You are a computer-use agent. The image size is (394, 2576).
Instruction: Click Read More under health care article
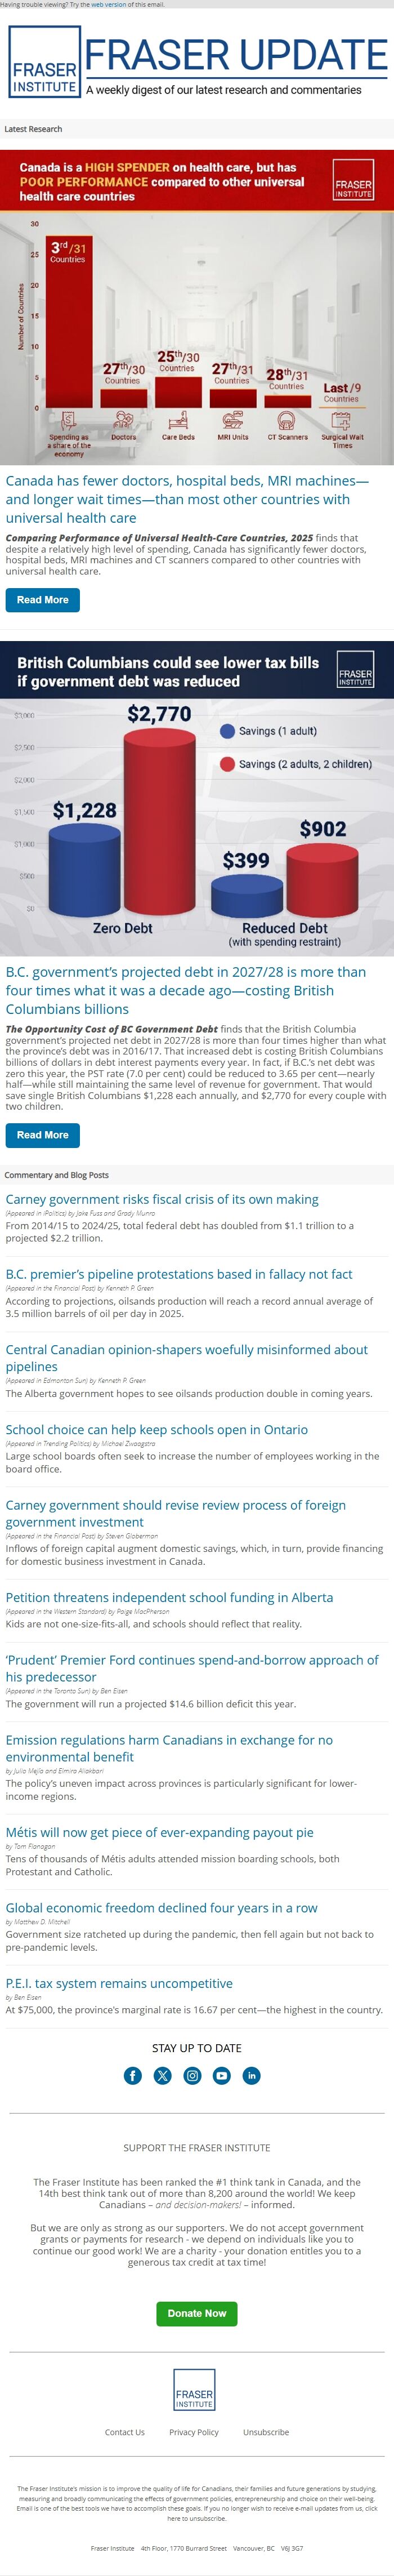click(42, 600)
